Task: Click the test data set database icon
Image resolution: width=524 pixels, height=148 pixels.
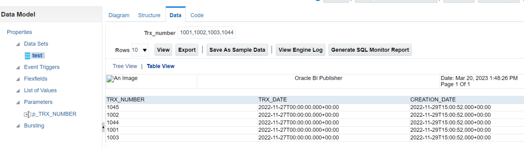Action: click(x=28, y=56)
